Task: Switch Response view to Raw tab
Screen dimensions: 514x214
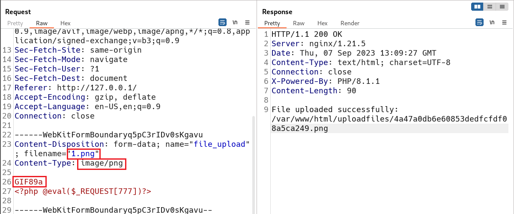Action: pos(299,23)
